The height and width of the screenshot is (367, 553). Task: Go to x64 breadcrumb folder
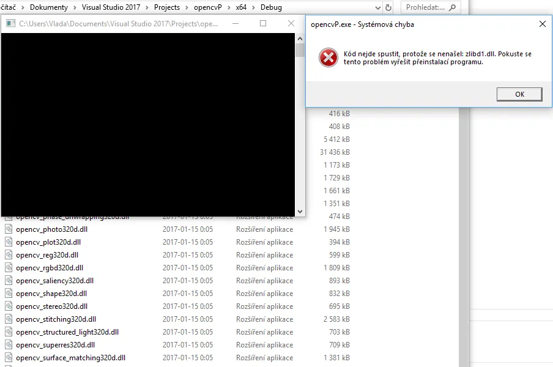(x=241, y=7)
